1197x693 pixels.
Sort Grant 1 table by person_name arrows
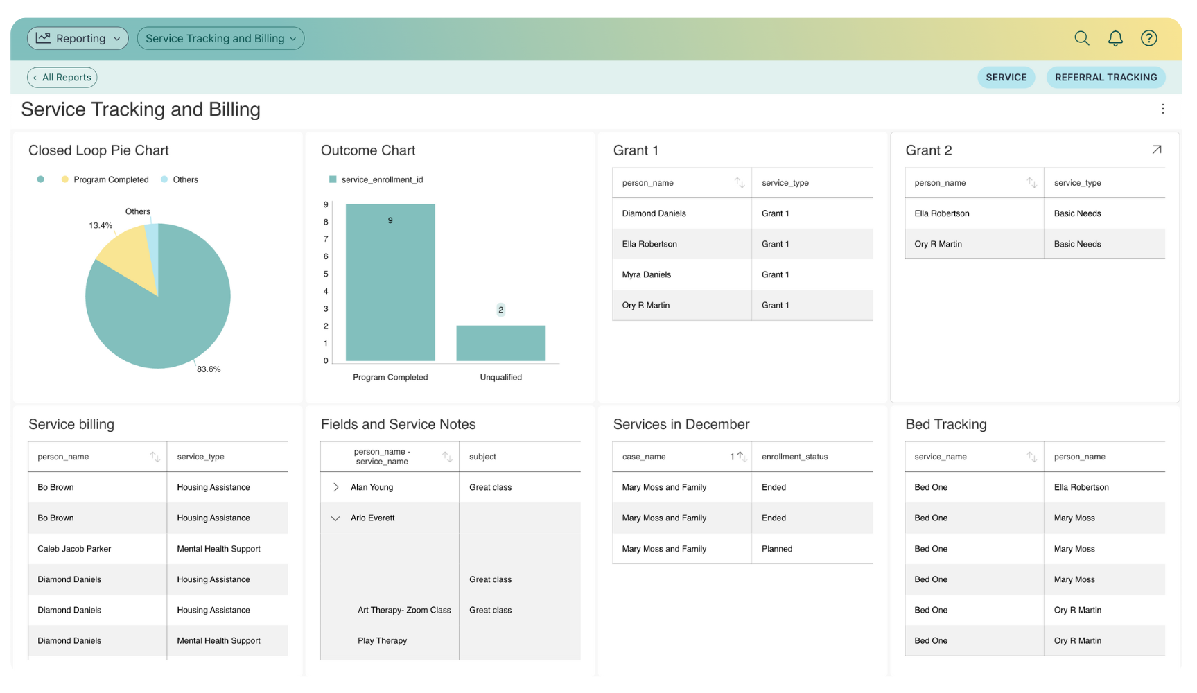tap(739, 182)
